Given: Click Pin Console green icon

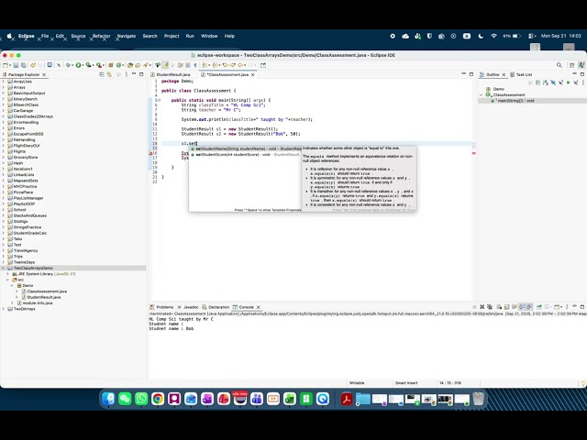Looking at the screenshot, I should tap(539, 307).
